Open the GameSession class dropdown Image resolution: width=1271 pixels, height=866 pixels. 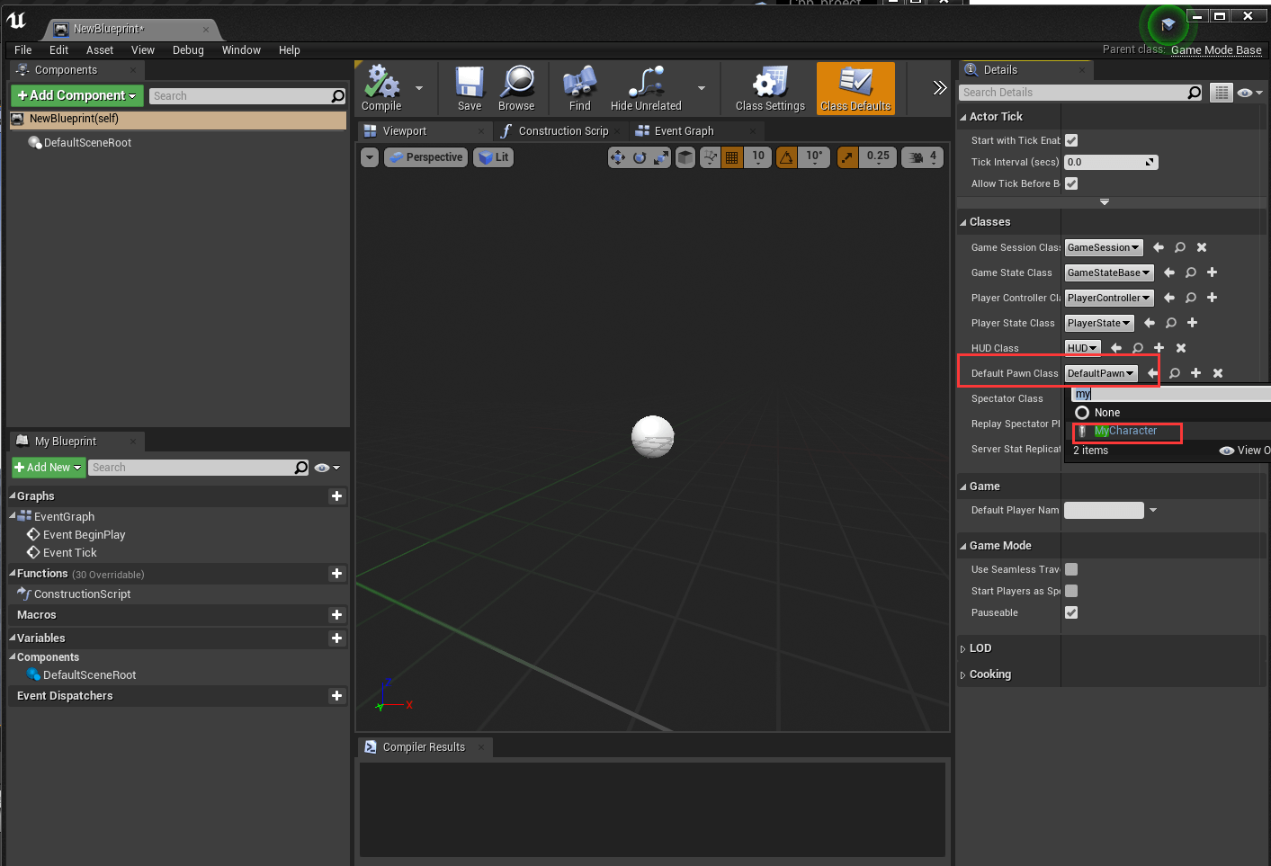(x=1104, y=247)
